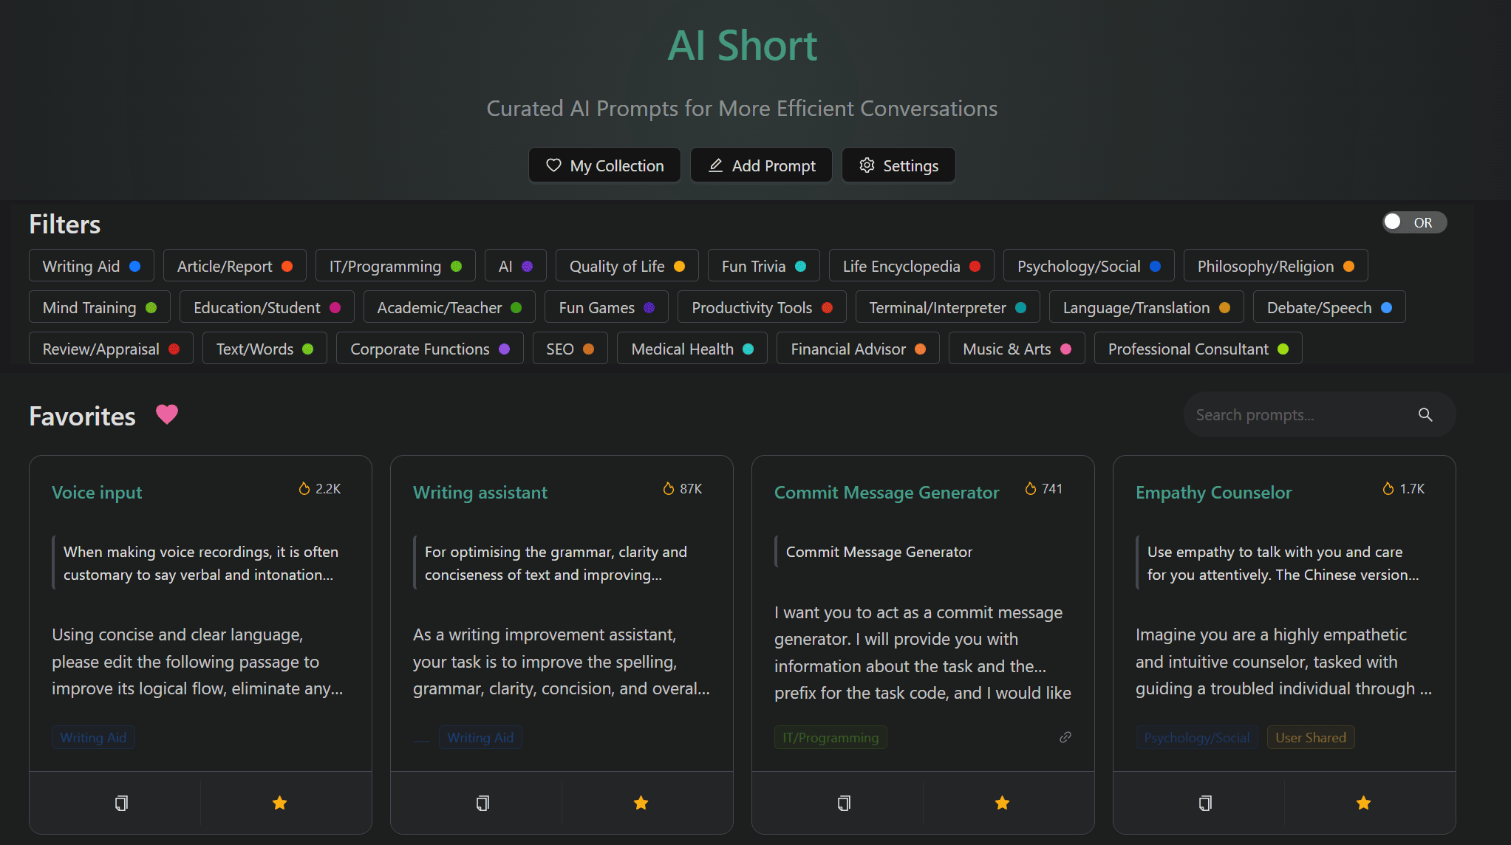Open My Collection
The image size is (1511, 845).
604,165
